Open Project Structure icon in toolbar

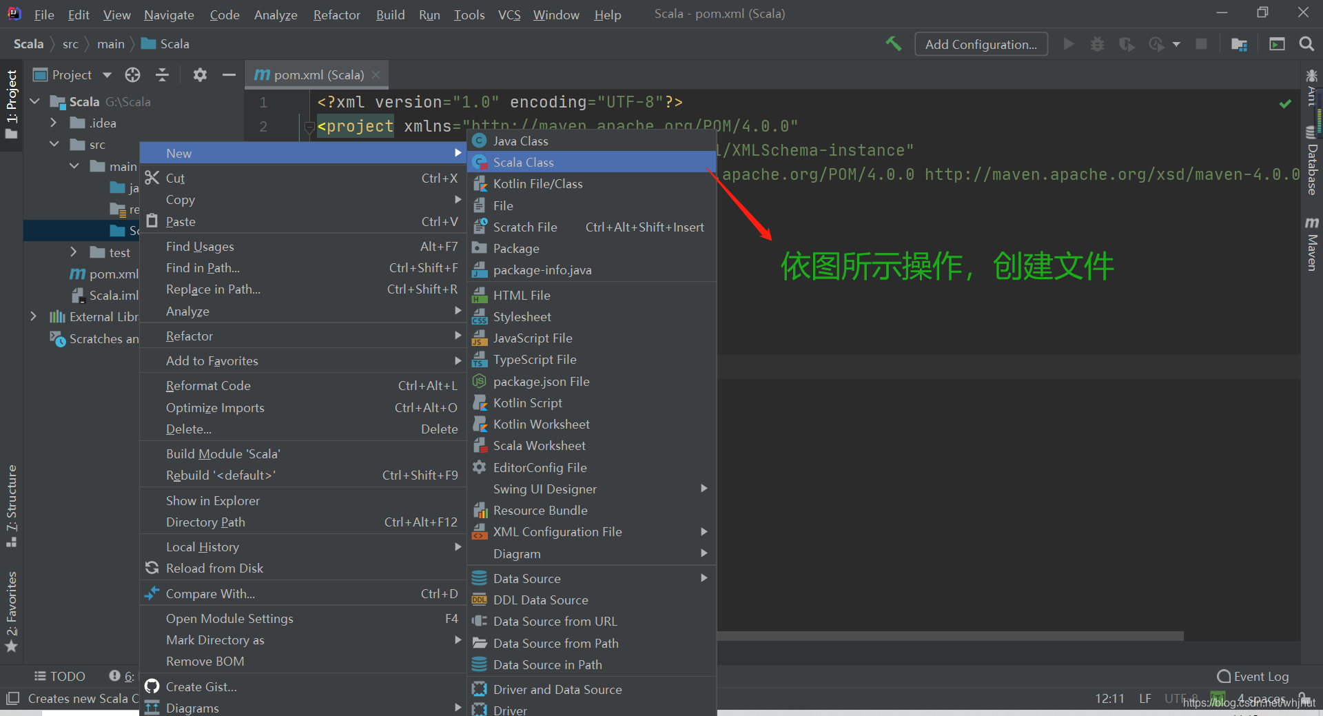(x=1239, y=44)
